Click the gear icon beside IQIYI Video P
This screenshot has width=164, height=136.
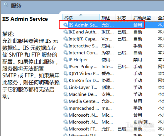click(x=66, y=73)
